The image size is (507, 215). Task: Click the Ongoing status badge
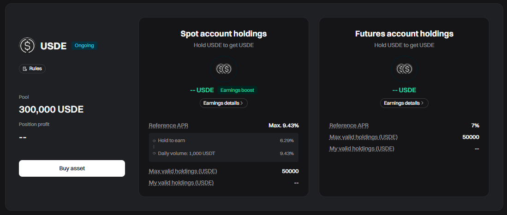pyautogui.click(x=84, y=46)
